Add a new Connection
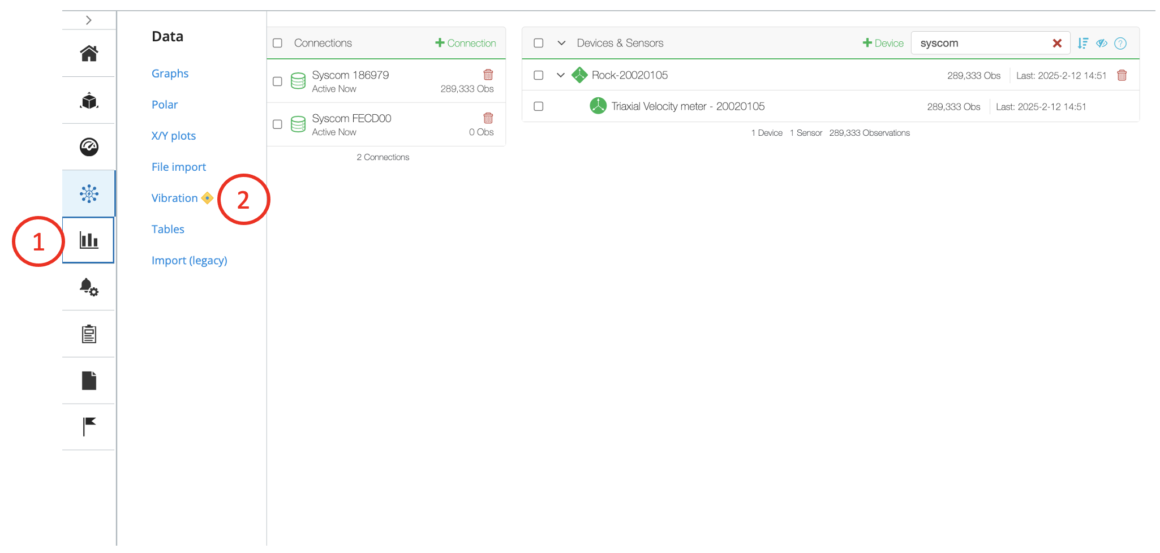The image size is (1160, 553). pos(465,43)
